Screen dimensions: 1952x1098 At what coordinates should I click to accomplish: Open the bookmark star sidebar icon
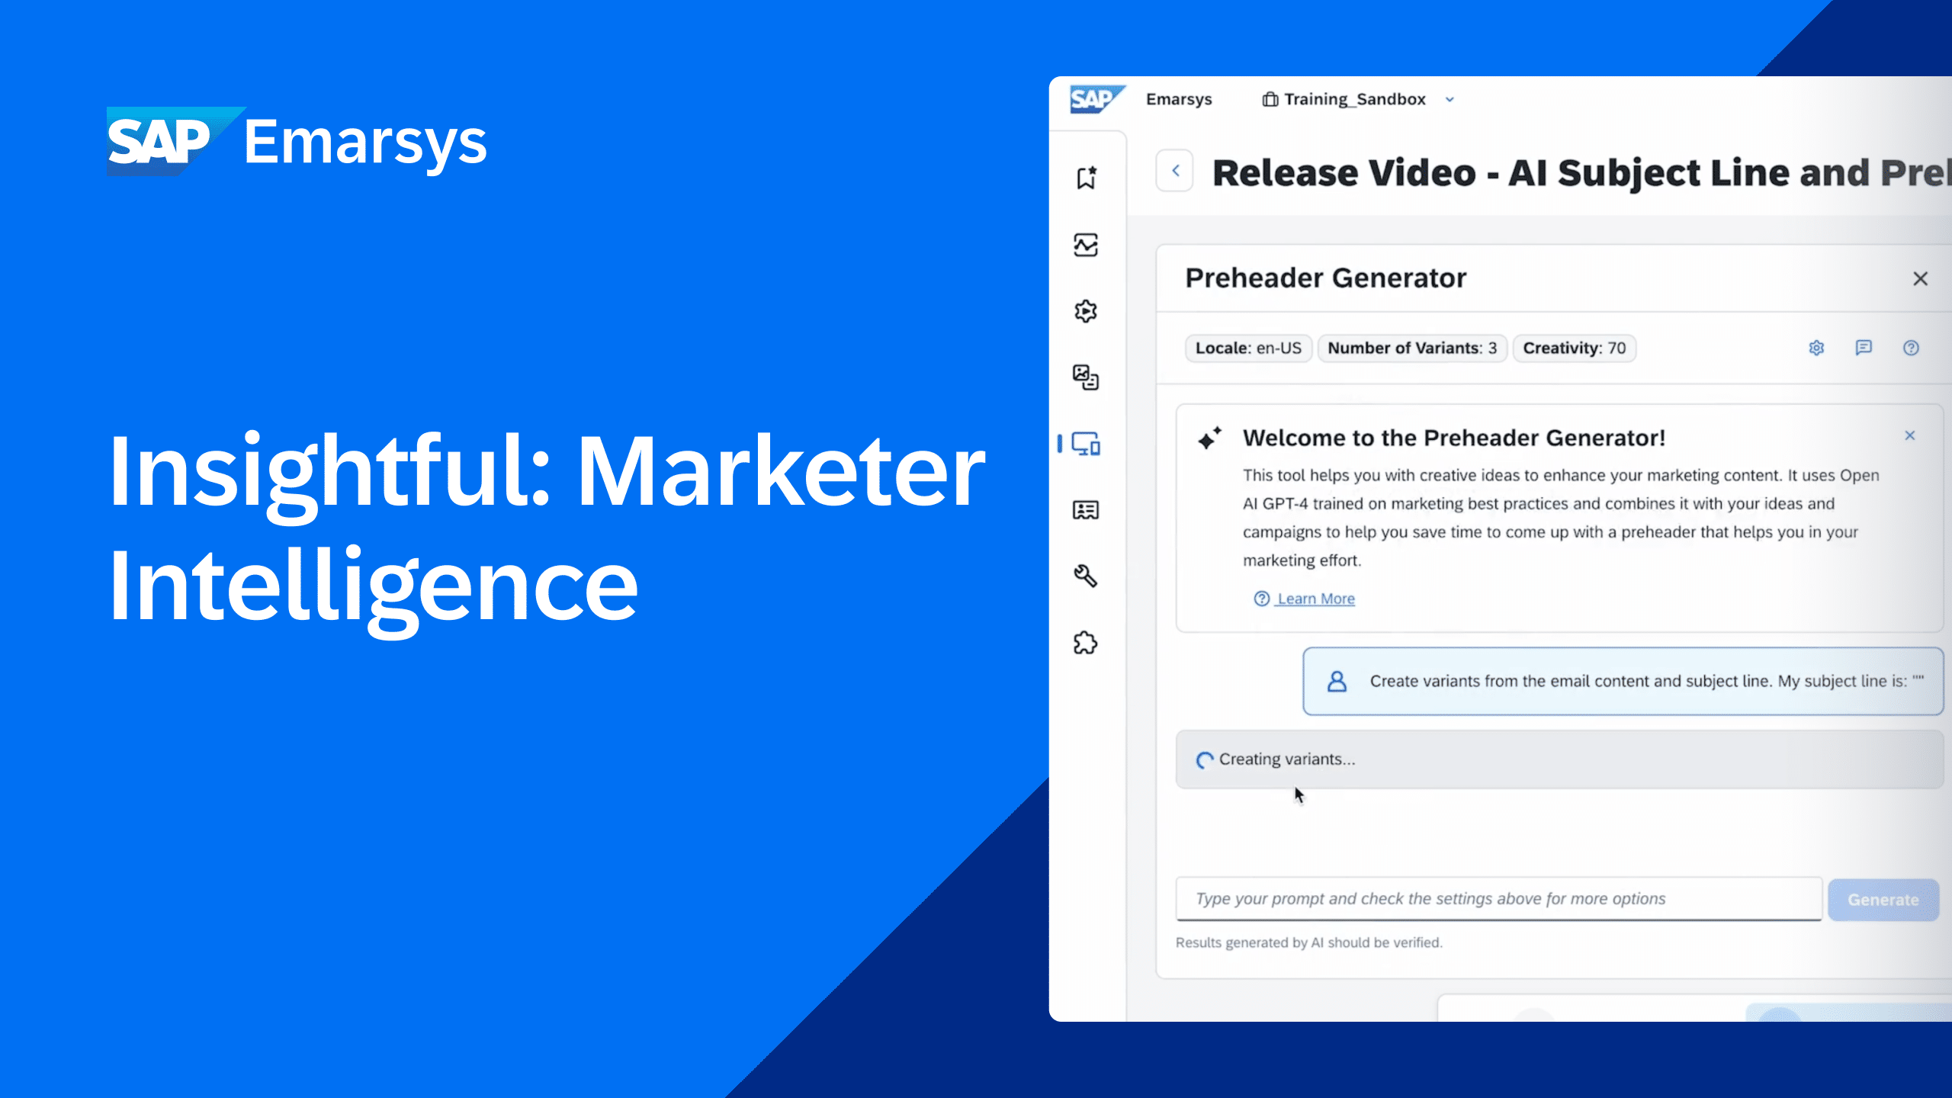[1086, 177]
